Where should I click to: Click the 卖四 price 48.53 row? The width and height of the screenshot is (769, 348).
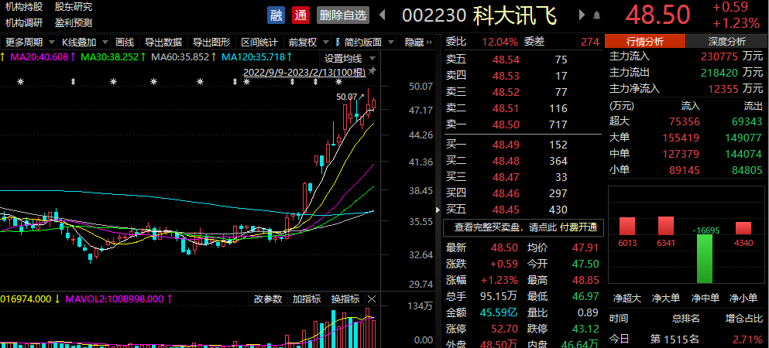[x=522, y=77]
